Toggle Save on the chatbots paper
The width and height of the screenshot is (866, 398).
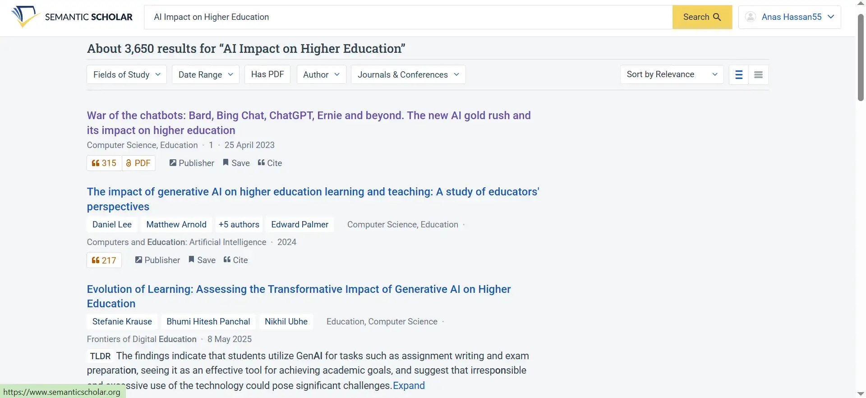pyautogui.click(x=236, y=163)
